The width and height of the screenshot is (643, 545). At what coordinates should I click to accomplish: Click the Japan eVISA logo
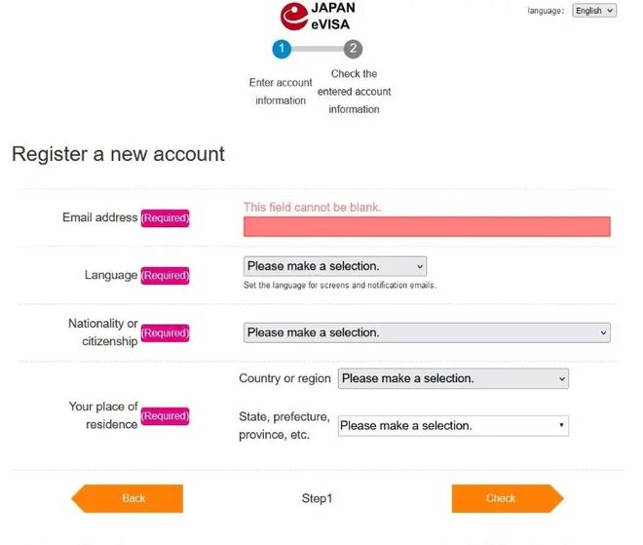[318, 16]
